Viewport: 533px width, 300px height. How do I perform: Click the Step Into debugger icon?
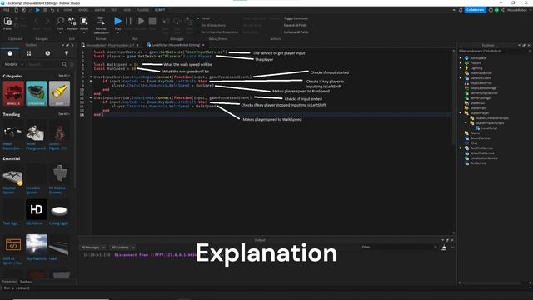166,22
